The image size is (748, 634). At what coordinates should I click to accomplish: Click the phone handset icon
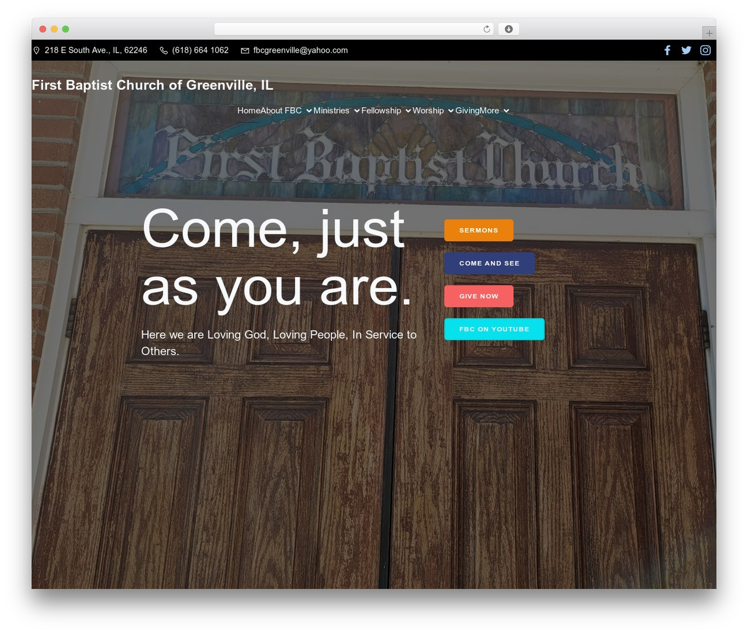(x=164, y=50)
